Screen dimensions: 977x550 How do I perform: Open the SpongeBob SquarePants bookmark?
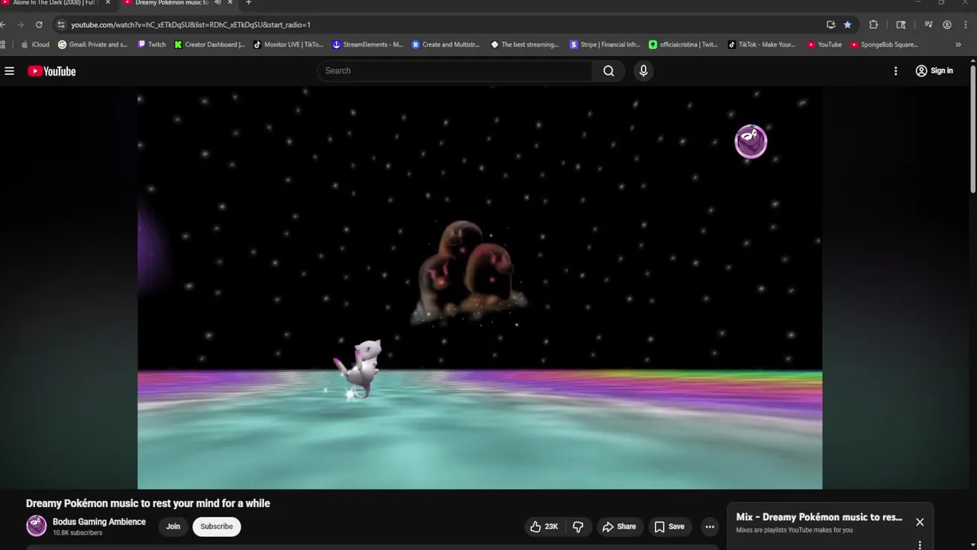coord(885,44)
